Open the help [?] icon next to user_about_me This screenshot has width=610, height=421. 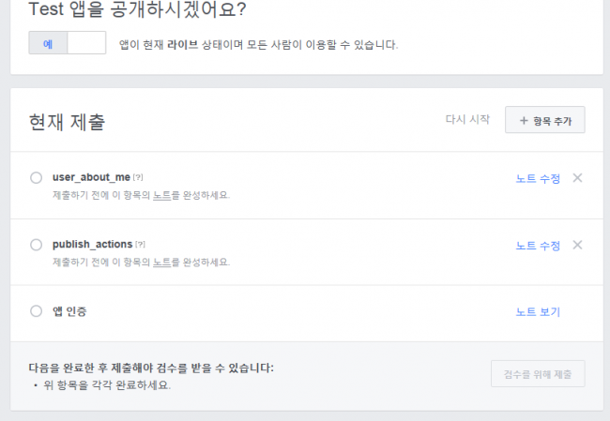[138, 177]
